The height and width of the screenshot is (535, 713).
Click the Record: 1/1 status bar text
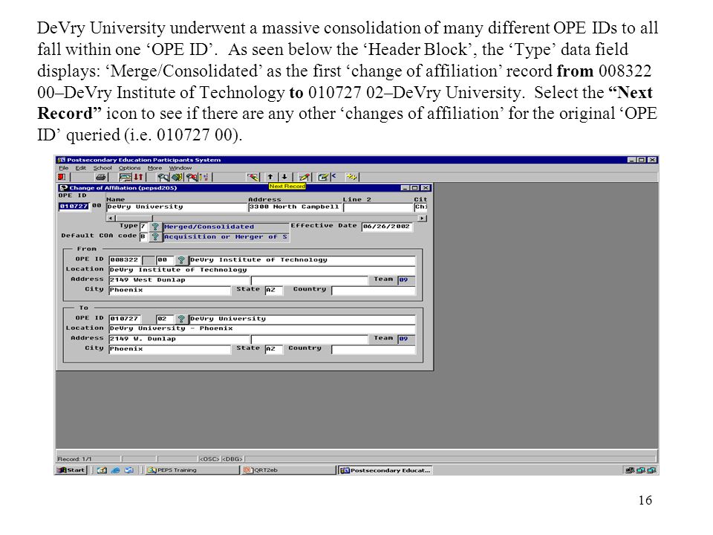pos(74,459)
